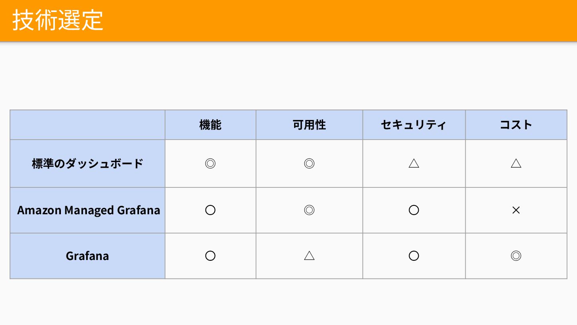Click triangle icon for 標準のダッシュボード コスト
This screenshot has width=577, height=325.
click(516, 163)
